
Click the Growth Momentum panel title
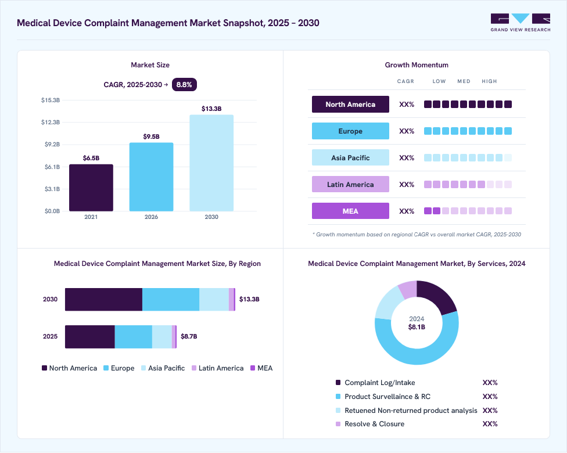click(417, 65)
